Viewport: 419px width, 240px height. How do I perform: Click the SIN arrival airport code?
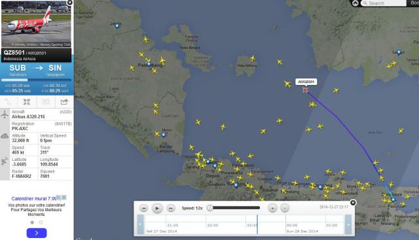(x=55, y=68)
